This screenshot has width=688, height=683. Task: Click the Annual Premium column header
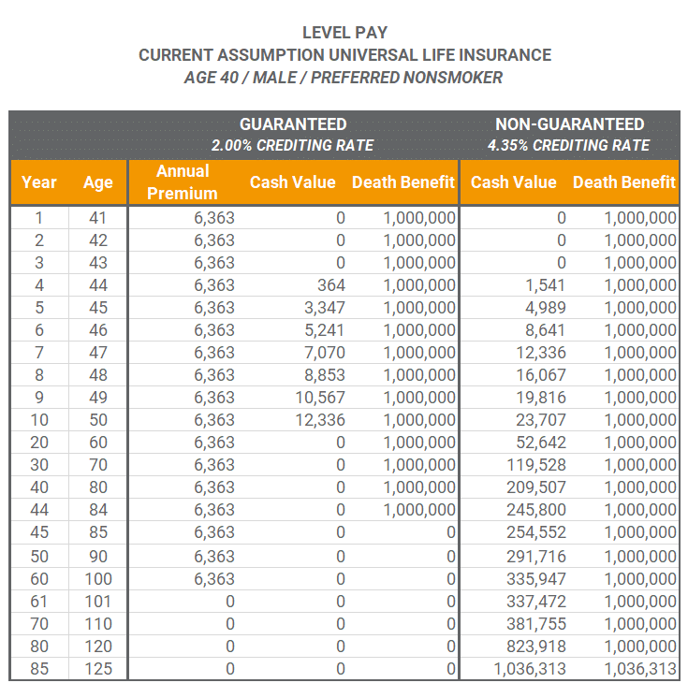(x=183, y=182)
